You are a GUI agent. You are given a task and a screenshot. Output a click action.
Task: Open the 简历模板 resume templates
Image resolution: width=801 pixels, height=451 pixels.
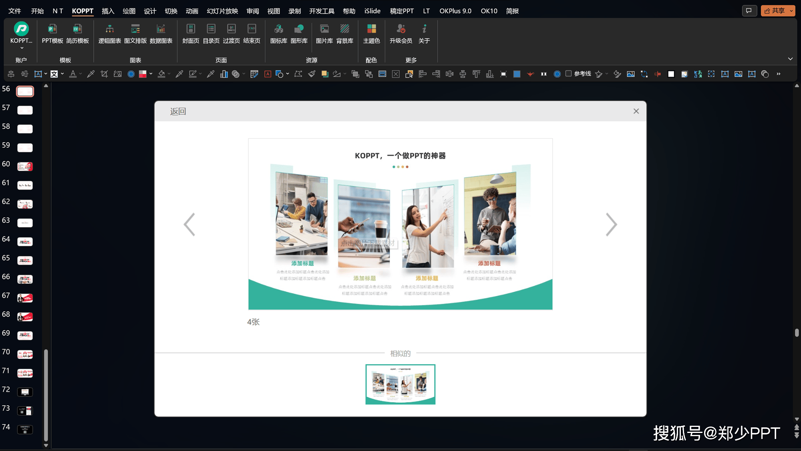tap(77, 34)
